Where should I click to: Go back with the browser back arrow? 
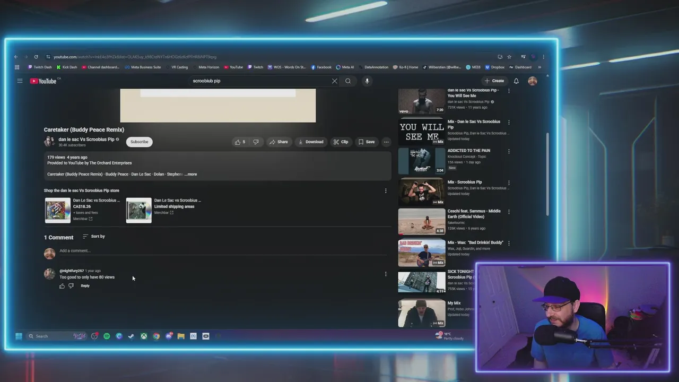tap(16, 57)
